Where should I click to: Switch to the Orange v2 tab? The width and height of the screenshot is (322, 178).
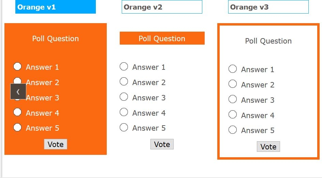coord(162,7)
